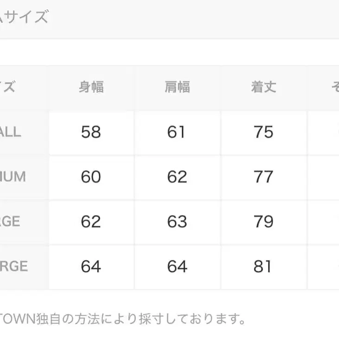Click the 着丈 column header
The height and width of the screenshot is (339, 339).
click(x=264, y=87)
